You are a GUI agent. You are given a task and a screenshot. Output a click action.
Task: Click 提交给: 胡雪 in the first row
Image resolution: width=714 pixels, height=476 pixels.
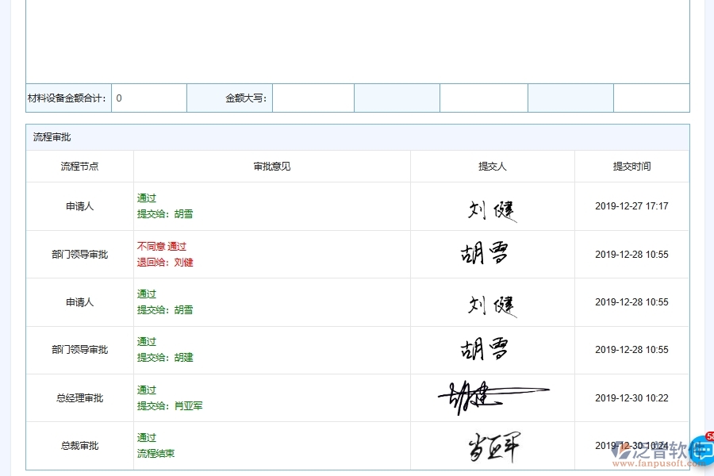[x=164, y=214]
